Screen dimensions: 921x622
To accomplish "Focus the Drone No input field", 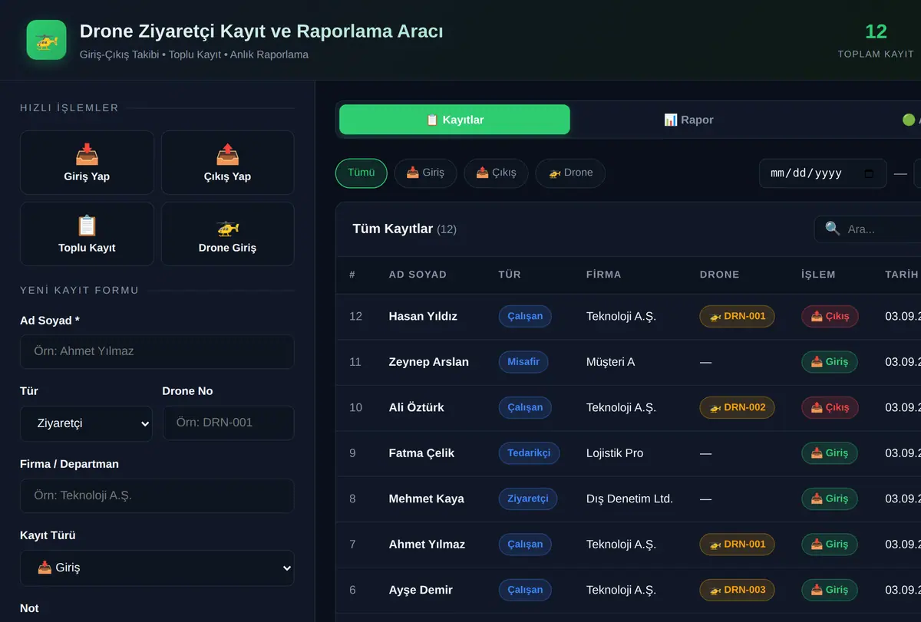I will (229, 423).
